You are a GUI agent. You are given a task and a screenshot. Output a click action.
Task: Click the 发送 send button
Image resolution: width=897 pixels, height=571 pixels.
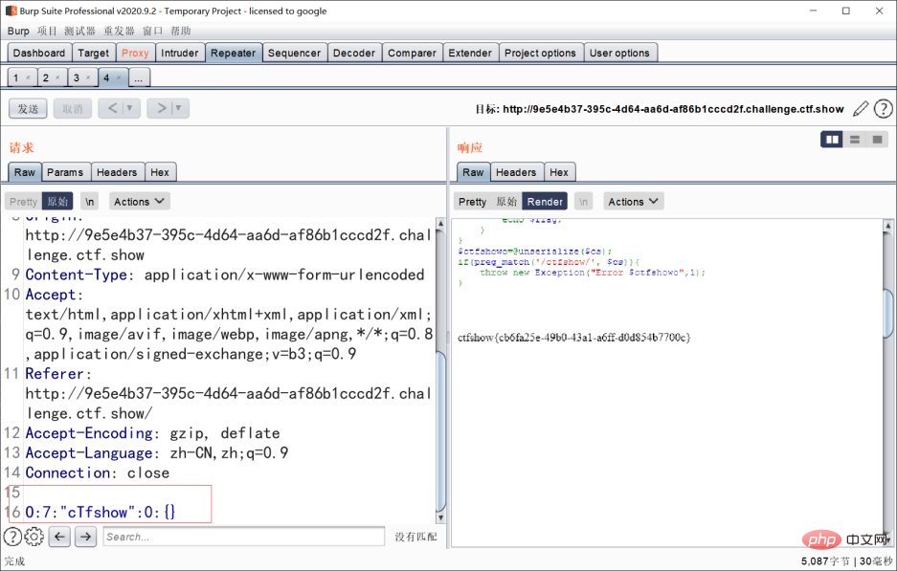point(28,109)
